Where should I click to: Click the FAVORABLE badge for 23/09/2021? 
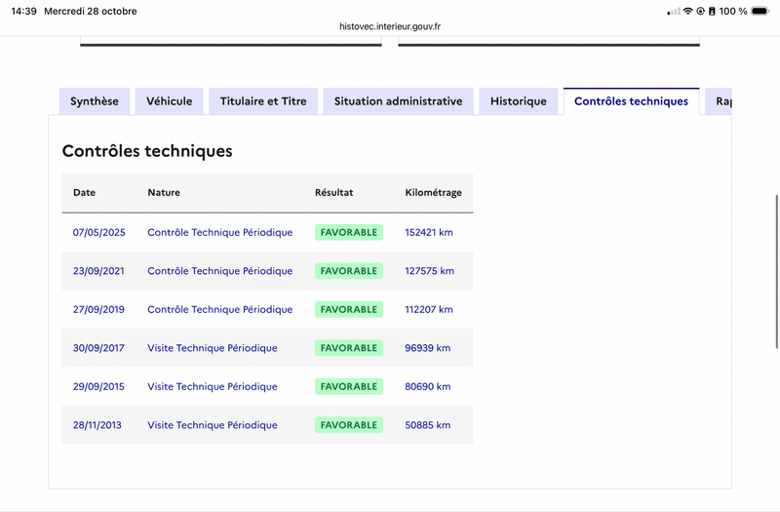349,271
